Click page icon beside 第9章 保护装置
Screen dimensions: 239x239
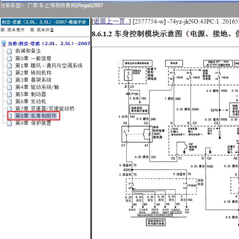pyautogui.click(x=10, y=123)
